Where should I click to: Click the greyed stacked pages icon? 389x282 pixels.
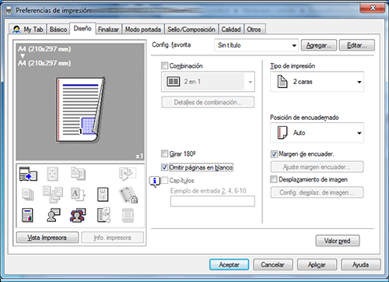pyautogui.click(x=28, y=195)
